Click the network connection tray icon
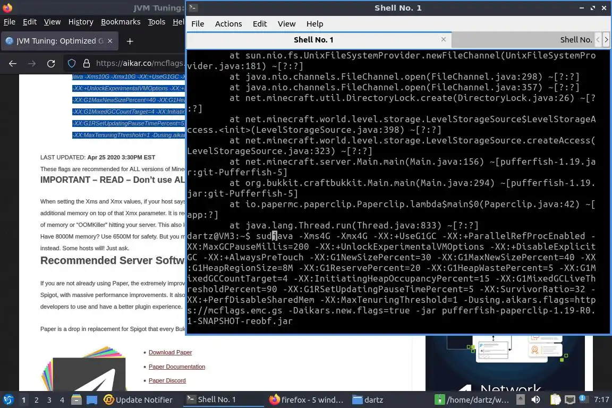Image resolution: width=612 pixels, height=408 pixels. pyautogui.click(x=570, y=399)
